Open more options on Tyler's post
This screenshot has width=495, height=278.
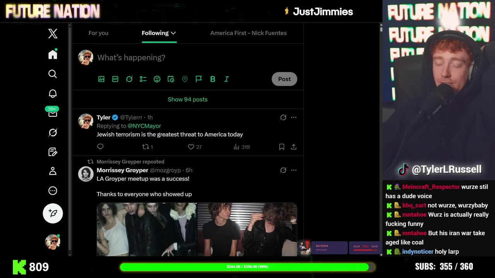coord(294,117)
